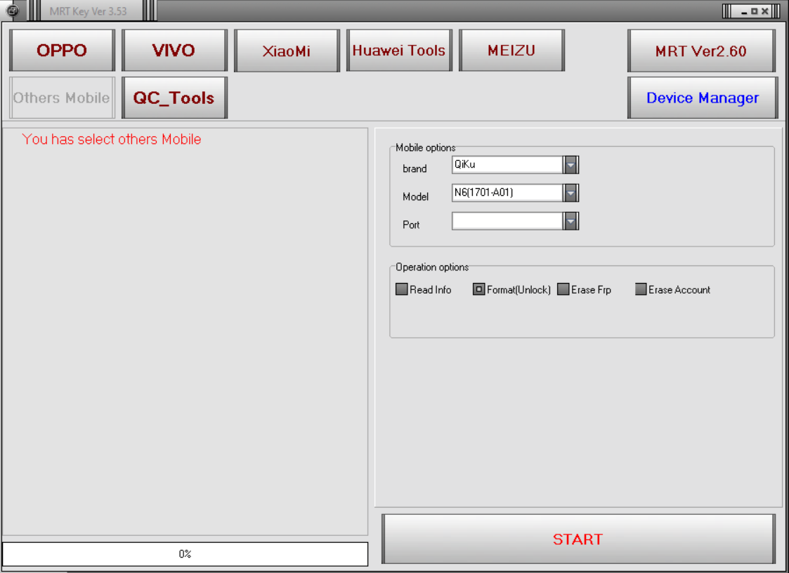Image resolution: width=789 pixels, height=573 pixels.
Task: Close the MRT Key window
Action: click(x=765, y=11)
